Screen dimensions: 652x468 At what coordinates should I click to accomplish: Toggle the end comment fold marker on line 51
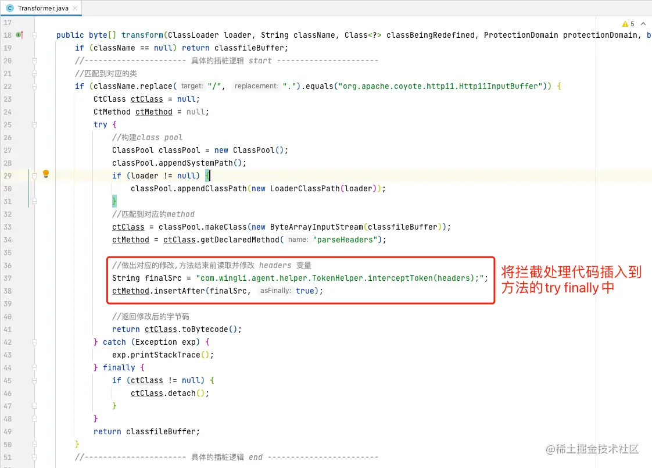click(x=34, y=457)
